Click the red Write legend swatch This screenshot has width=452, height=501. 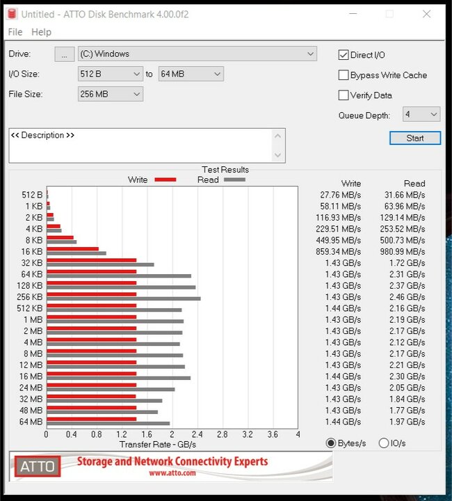pyautogui.click(x=166, y=180)
